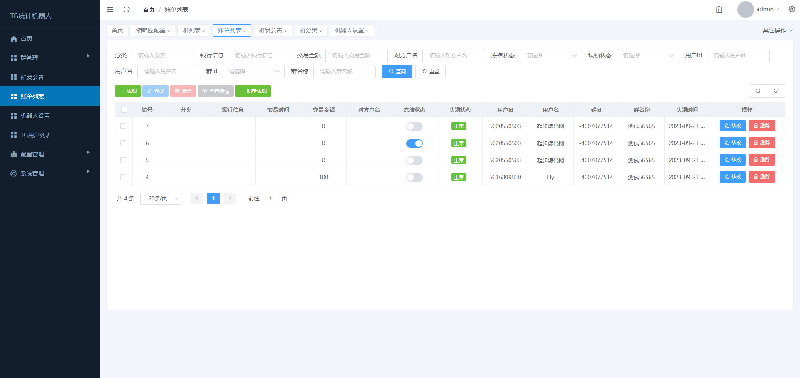Close the 群列表 tab with its x
Viewport: 800px width, 378px height.
204,31
